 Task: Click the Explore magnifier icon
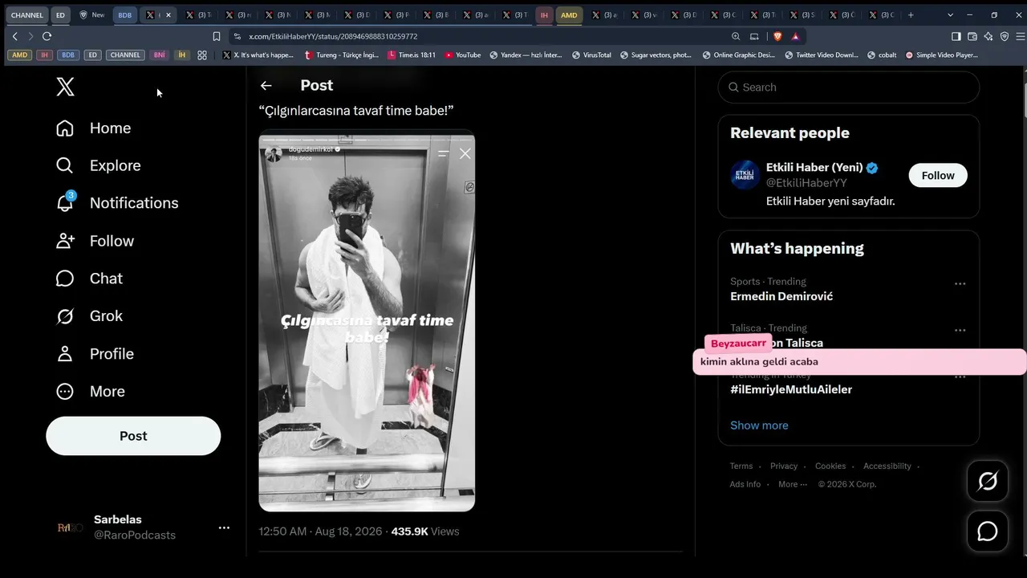click(x=65, y=165)
